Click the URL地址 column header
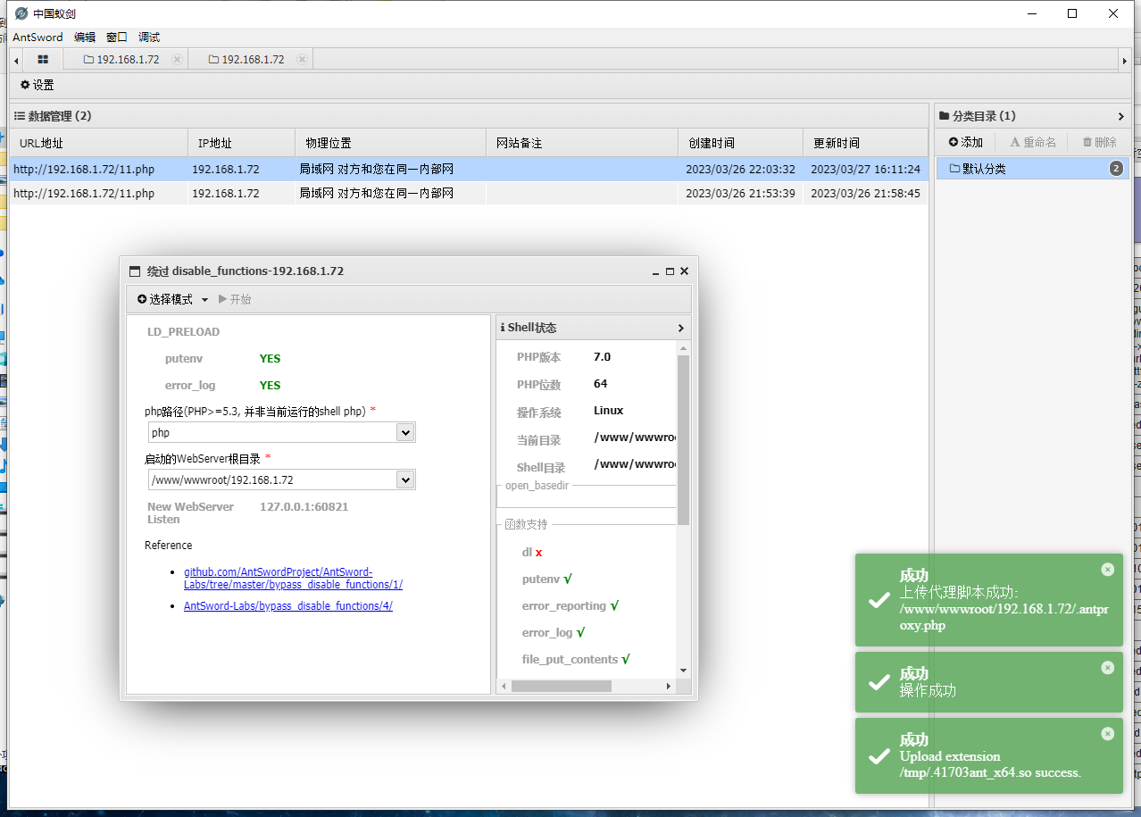This screenshot has height=817, width=1141. pos(99,143)
